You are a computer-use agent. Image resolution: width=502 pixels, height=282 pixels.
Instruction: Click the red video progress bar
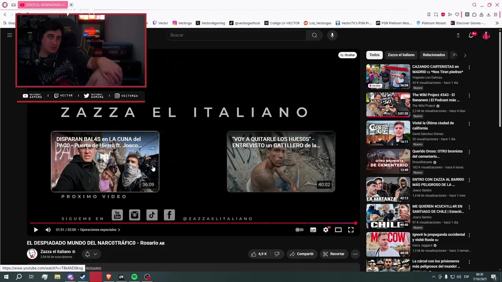pyautogui.click(x=193, y=223)
